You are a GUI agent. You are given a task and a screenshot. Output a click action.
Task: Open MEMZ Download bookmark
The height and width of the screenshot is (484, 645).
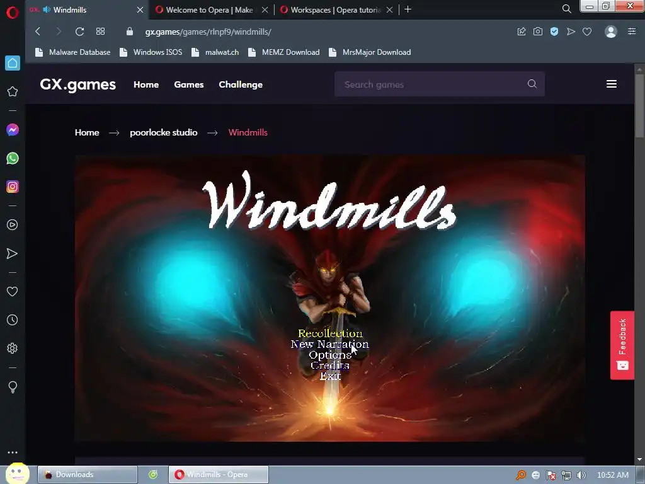(x=284, y=52)
